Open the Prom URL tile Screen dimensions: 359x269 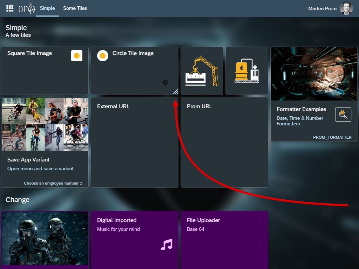pyautogui.click(x=224, y=142)
